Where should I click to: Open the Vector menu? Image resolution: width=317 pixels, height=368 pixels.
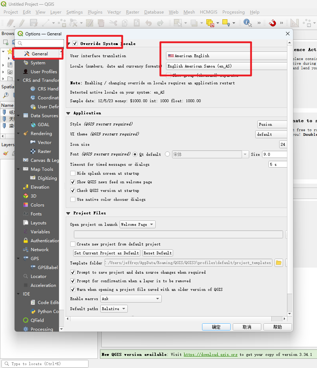[114, 12]
